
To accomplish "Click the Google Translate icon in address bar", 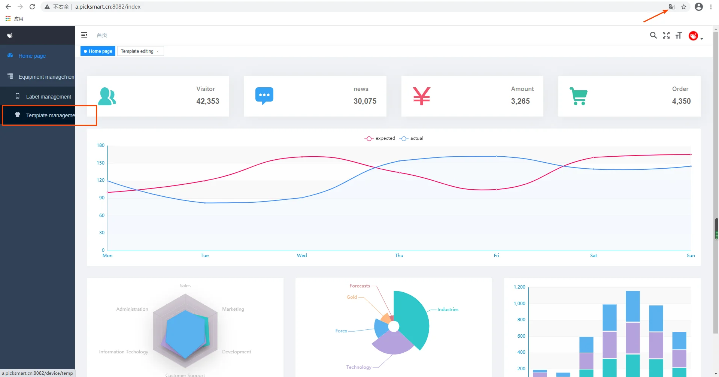I will tap(672, 7).
